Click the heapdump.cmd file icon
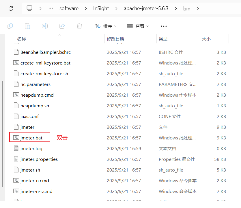Image resolution: width=241 pixels, height=208 pixels. point(16,95)
